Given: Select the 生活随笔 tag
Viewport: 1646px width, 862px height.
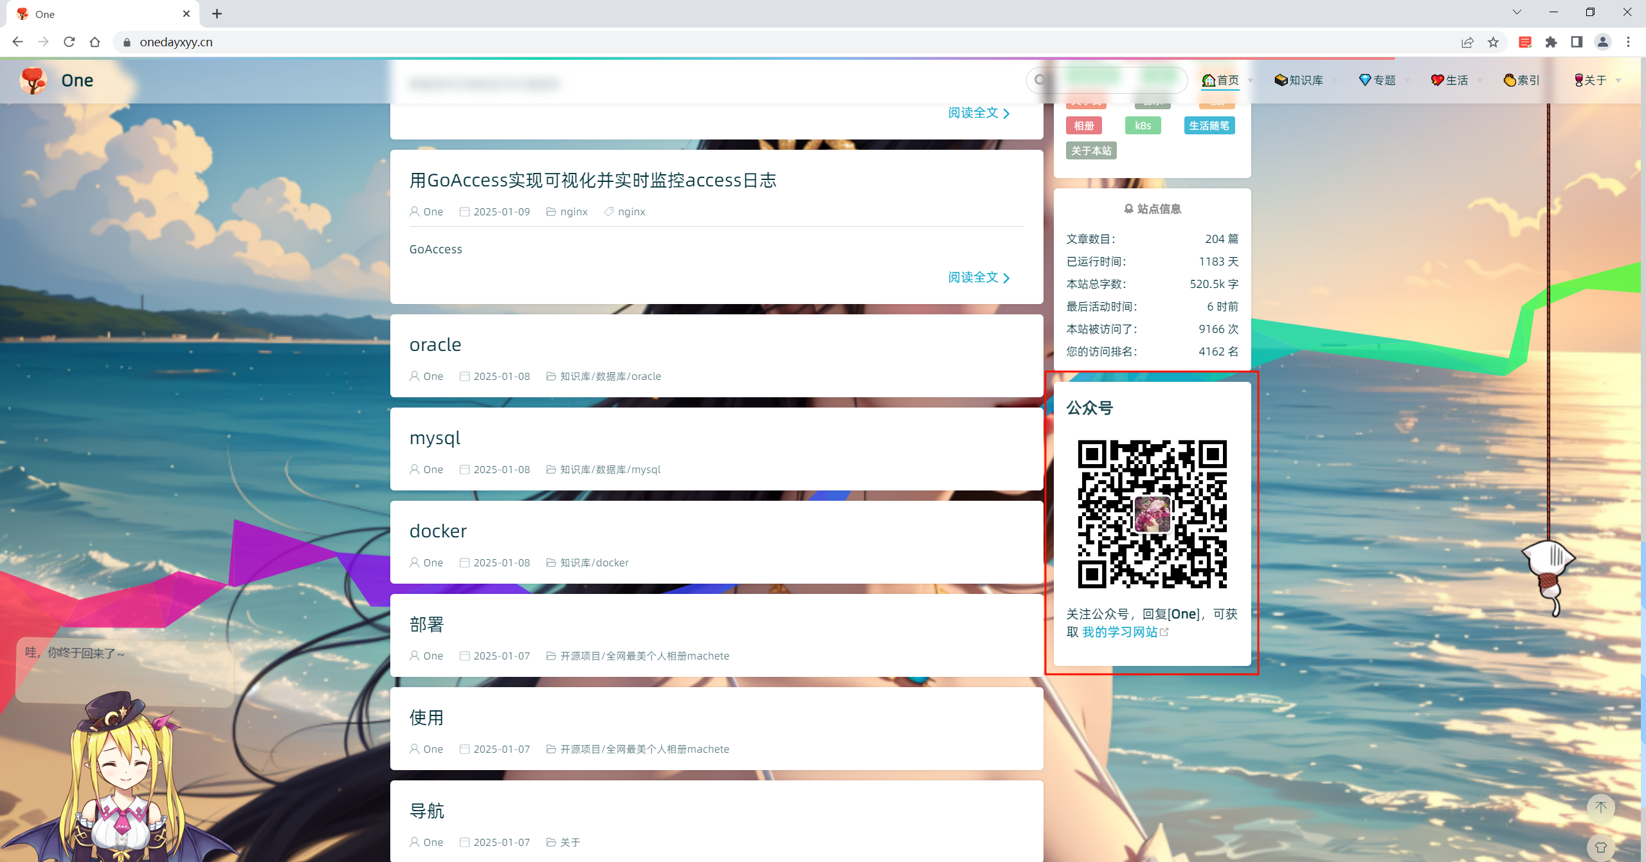Looking at the screenshot, I should pyautogui.click(x=1209, y=125).
